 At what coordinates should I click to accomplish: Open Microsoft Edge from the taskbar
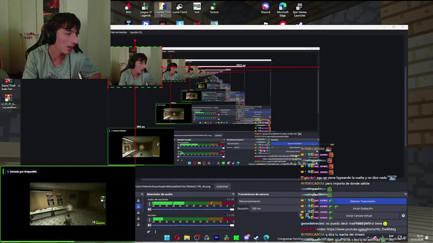(266, 238)
